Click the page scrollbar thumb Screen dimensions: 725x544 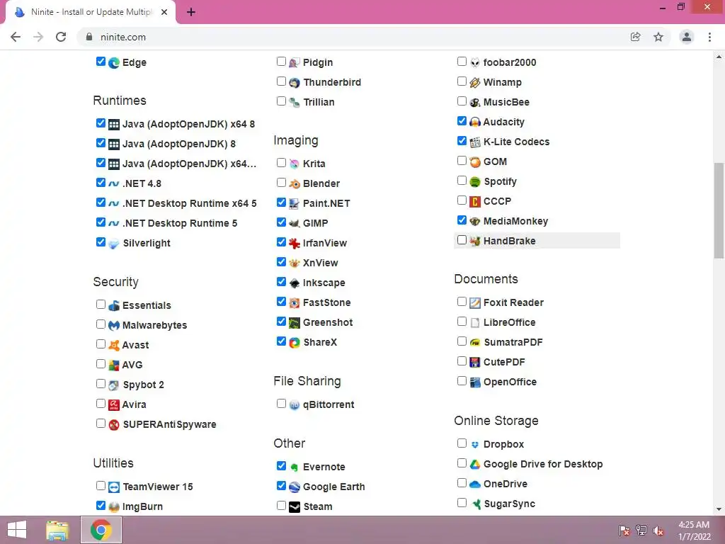click(719, 210)
